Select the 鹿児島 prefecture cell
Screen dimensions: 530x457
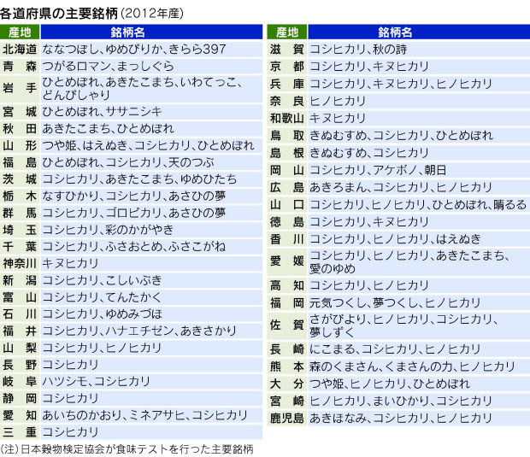tap(286, 419)
